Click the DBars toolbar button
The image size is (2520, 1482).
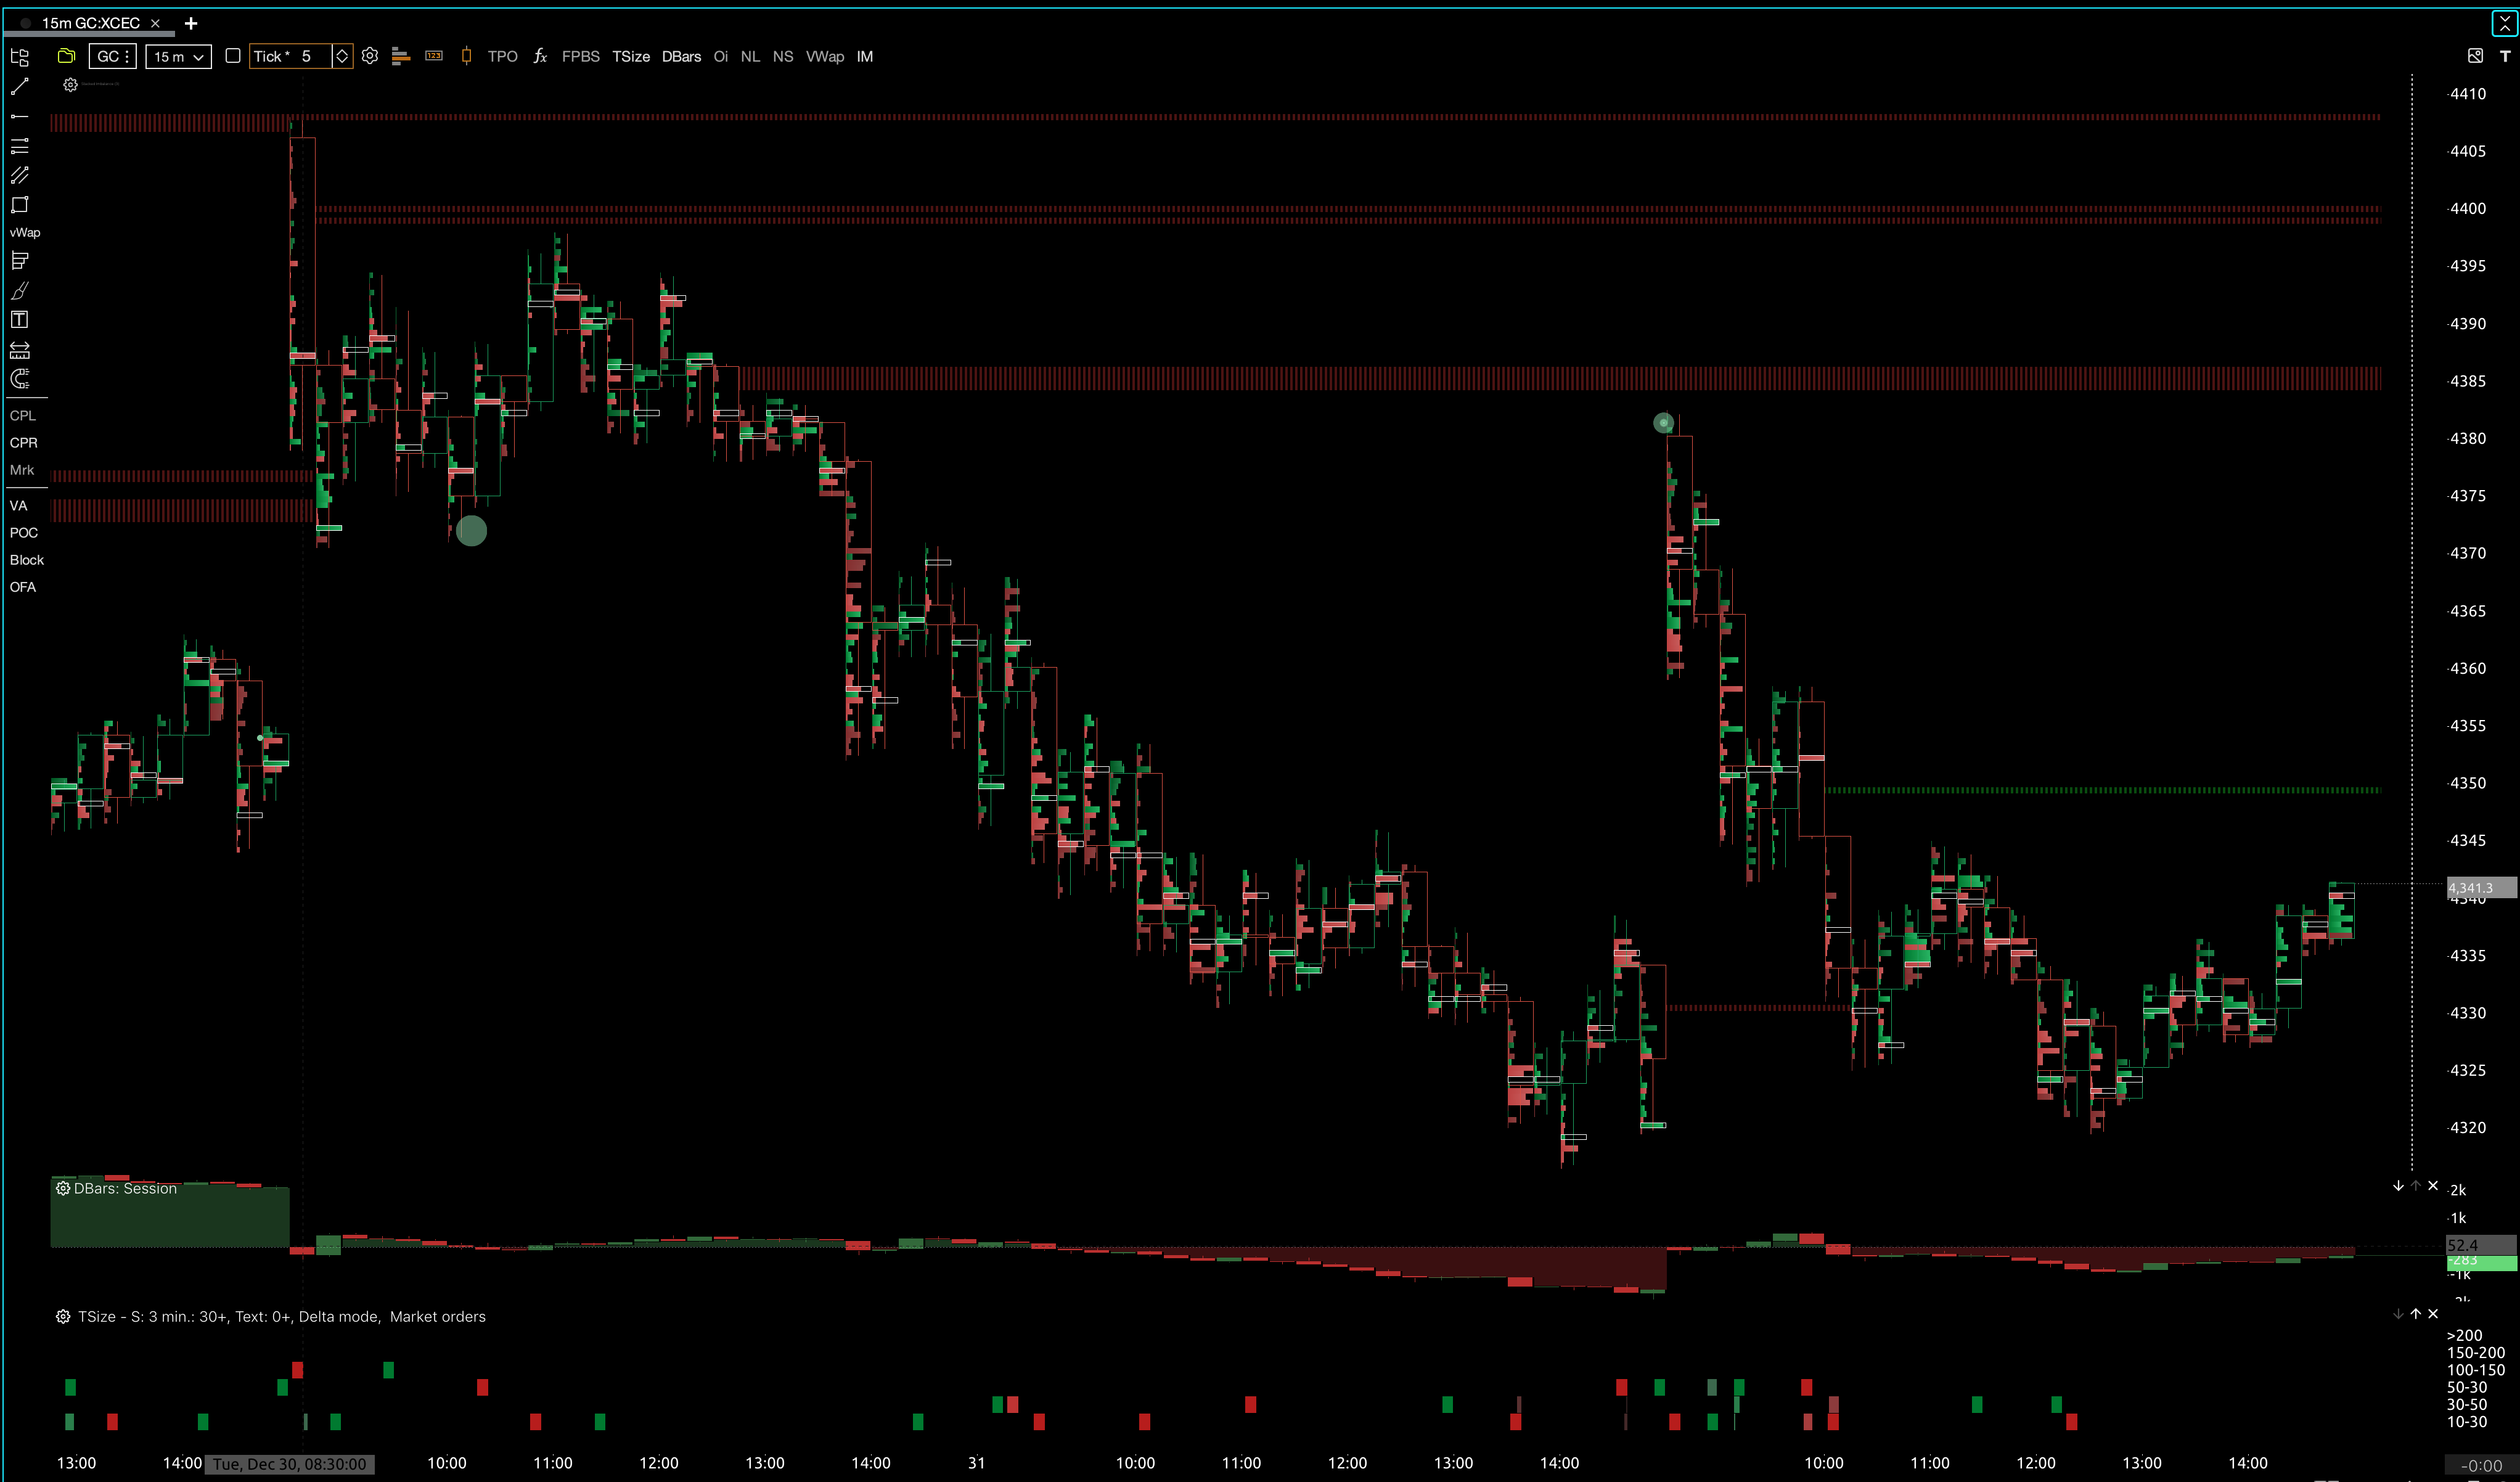pos(681,56)
